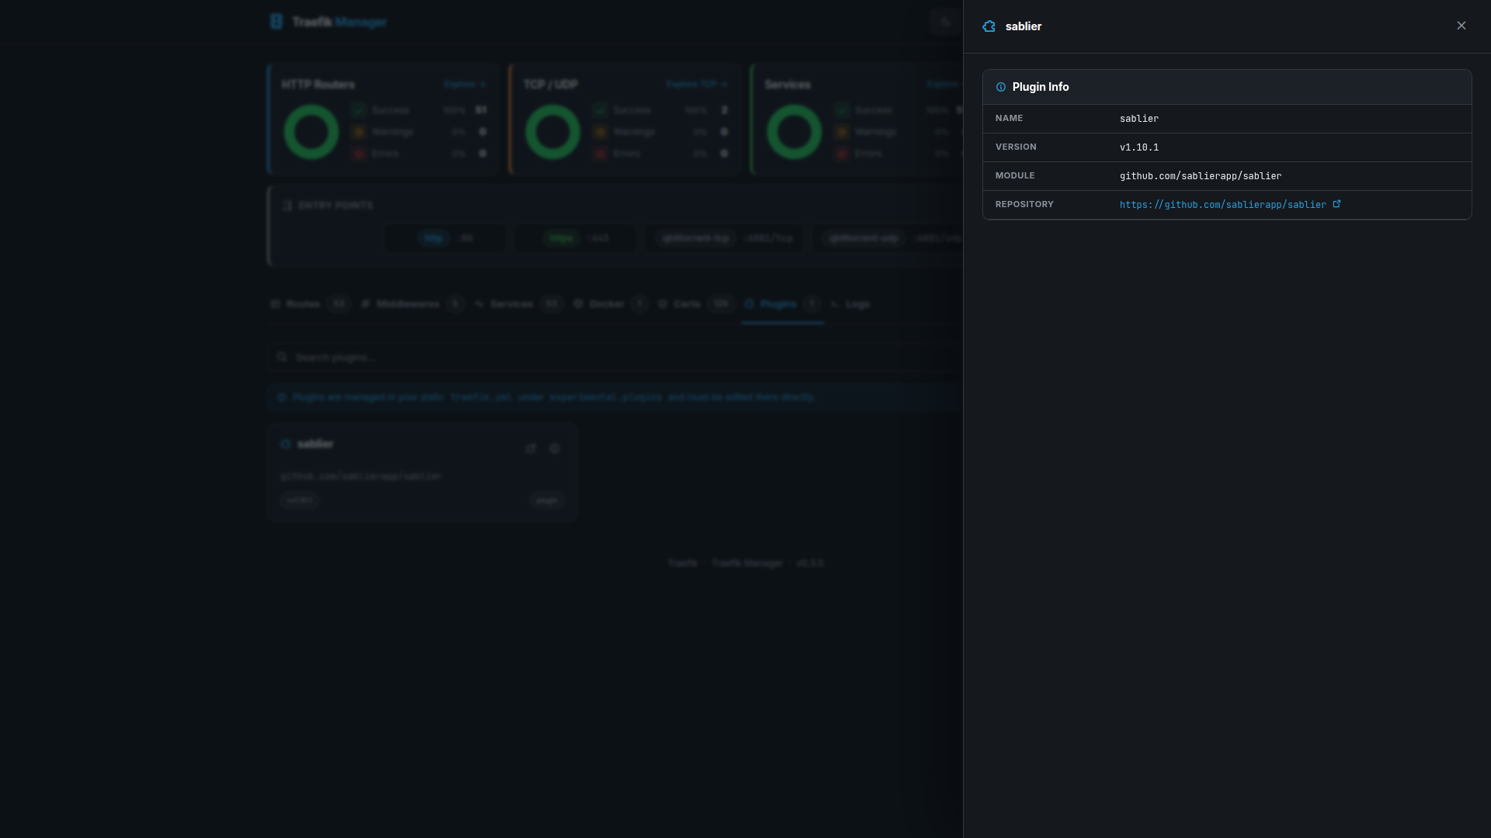This screenshot has width=1491, height=838.
Task: Expand the Explore dropdown on HTTP Routers card
Action: tap(464, 84)
